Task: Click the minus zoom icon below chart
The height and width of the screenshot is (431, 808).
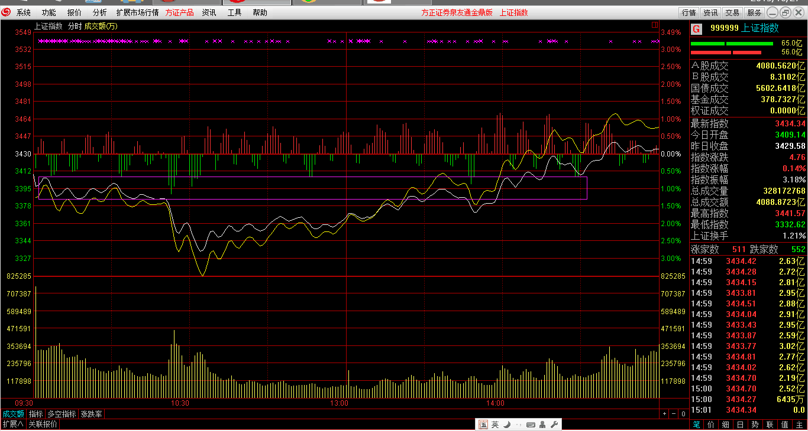Action: coord(674,414)
